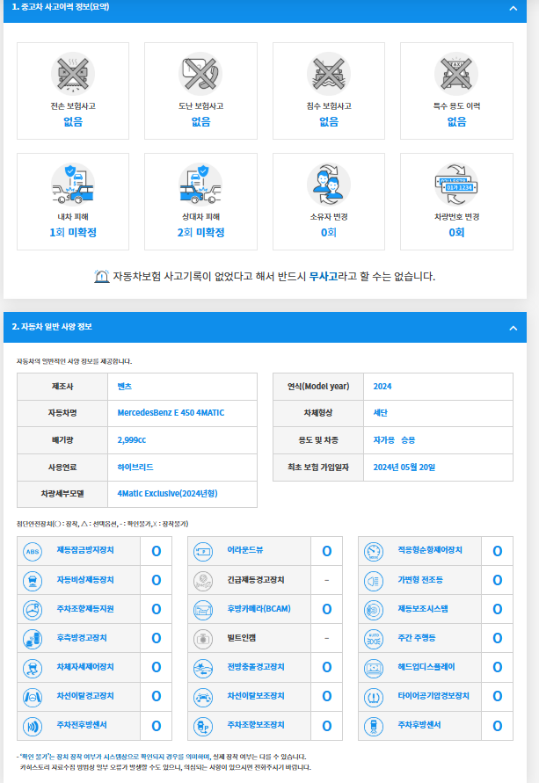Screen dimensions: 539x783
Task: Click the 차선이탈보조장치 icon
Action: coord(203,697)
